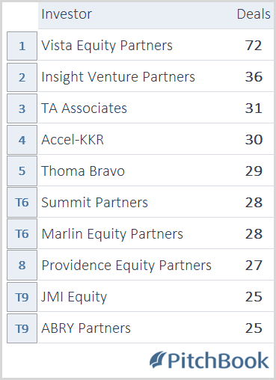Image resolution: width=276 pixels, height=380 pixels.
Task: Click Thoma Bravo investor name
Action: 83,171
